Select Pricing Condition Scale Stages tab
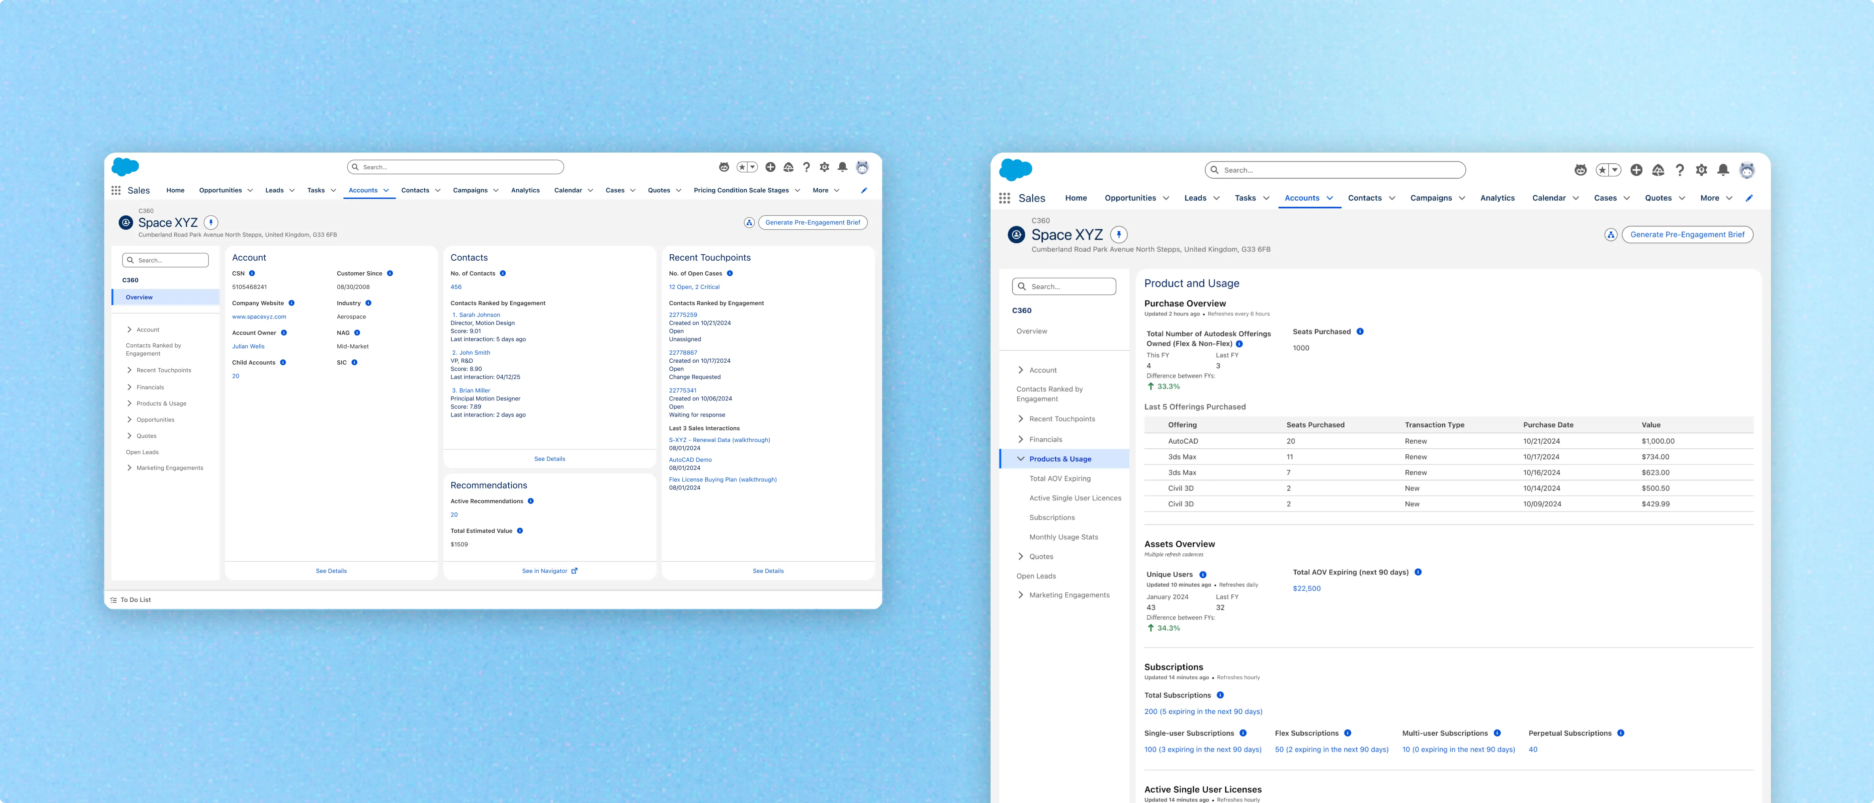Image resolution: width=1874 pixels, height=803 pixels. 741,191
